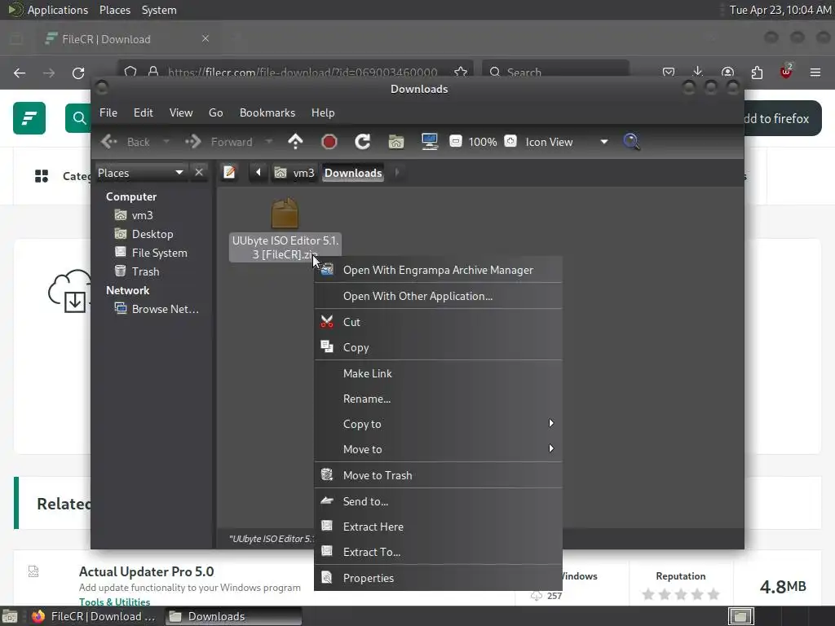Open Firefox extensions puzzle icon
835x626 pixels.
[757, 72]
